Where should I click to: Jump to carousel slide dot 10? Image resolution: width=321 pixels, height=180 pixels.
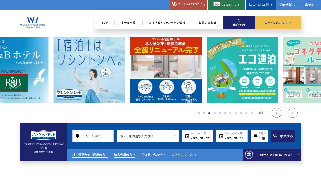[246, 113]
